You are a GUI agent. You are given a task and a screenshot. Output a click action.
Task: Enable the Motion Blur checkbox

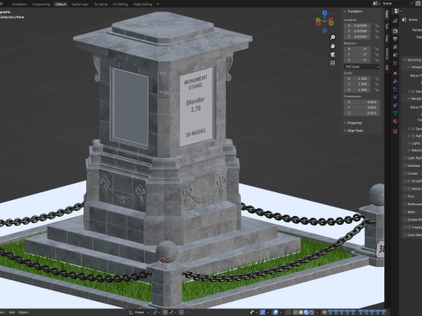click(x=409, y=189)
